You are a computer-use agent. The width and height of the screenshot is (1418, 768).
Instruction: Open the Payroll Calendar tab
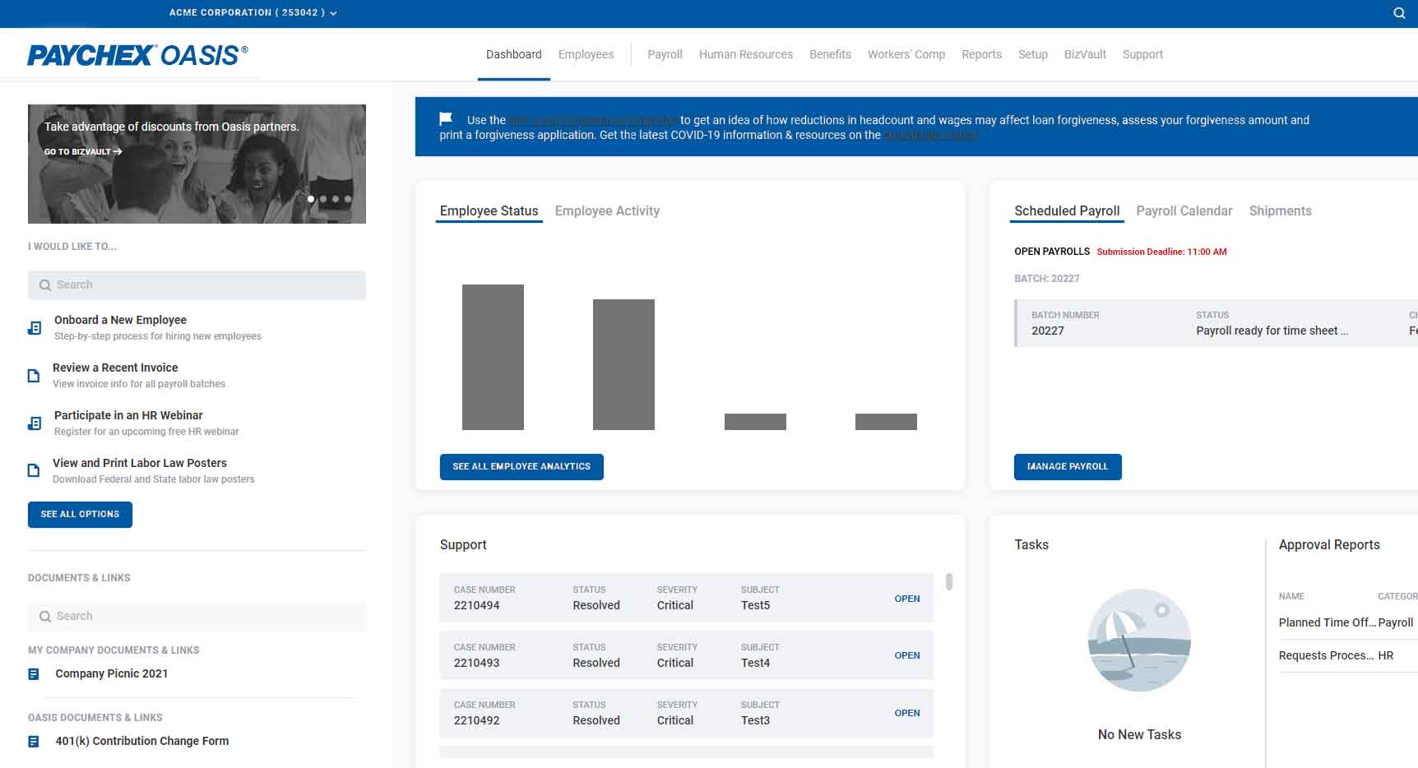point(1184,211)
